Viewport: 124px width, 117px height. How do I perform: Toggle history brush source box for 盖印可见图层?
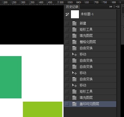(67, 104)
